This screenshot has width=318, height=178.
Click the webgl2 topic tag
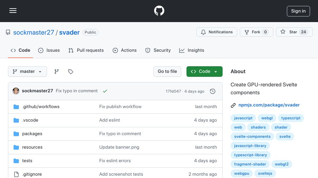pos(282,164)
